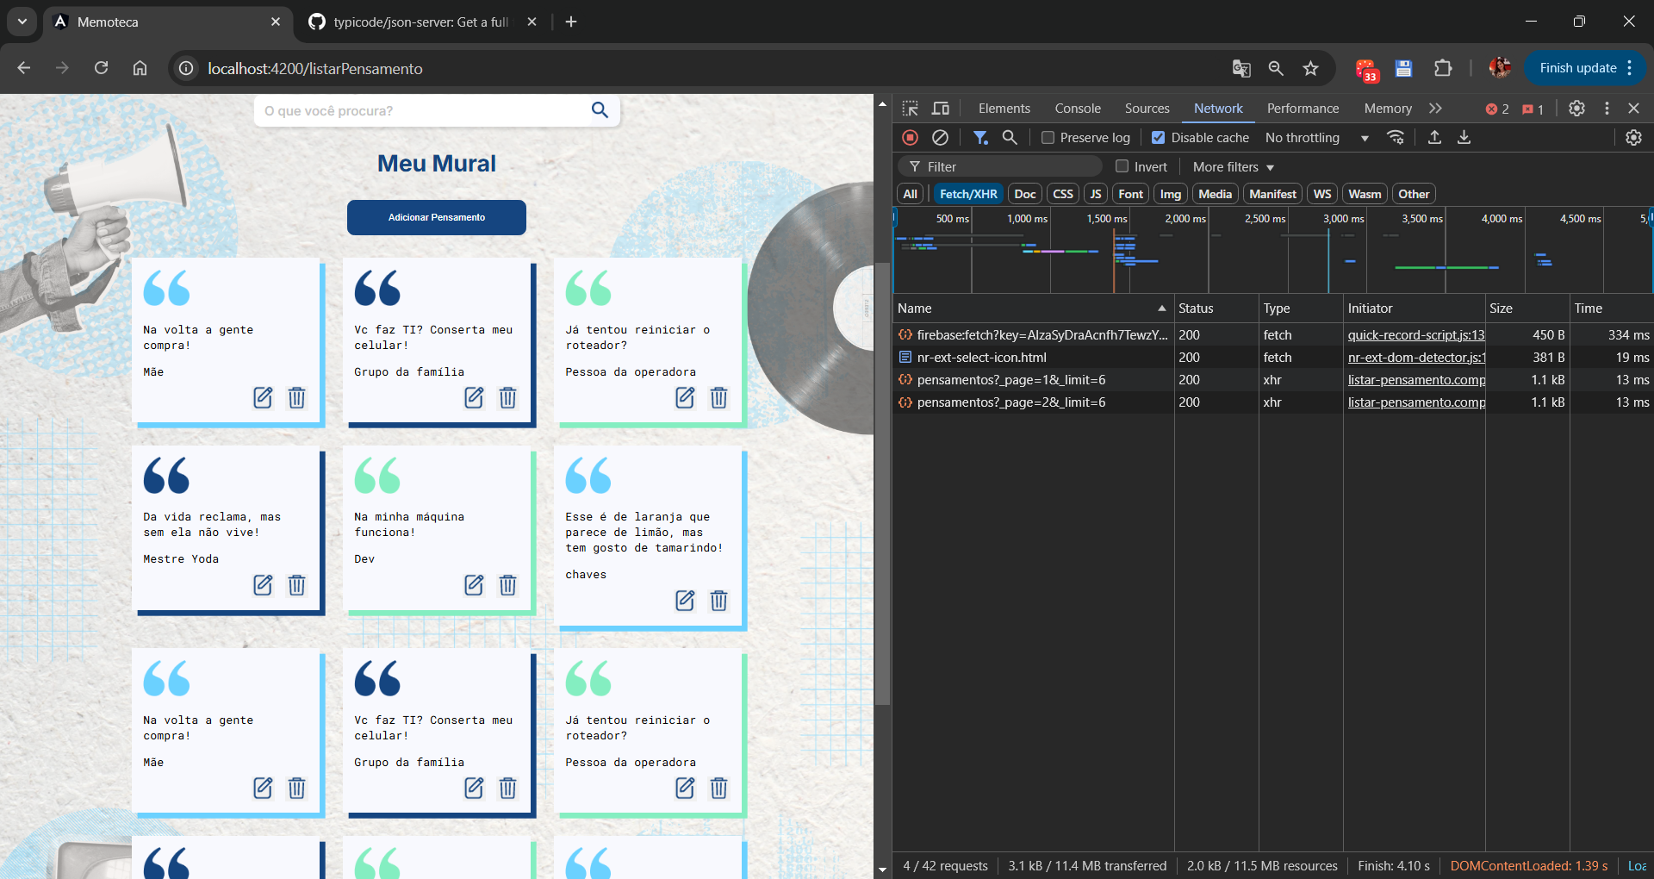Open the quick-record-script.js:13 initiator link
Image resolution: width=1654 pixels, height=879 pixels.
pyautogui.click(x=1416, y=335)
